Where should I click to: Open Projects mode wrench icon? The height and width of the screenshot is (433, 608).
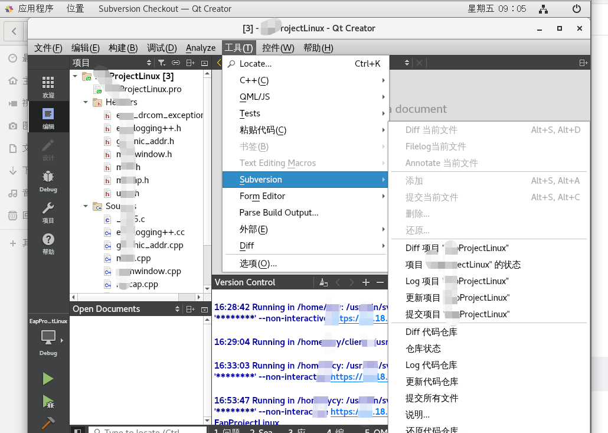(48, 212)
